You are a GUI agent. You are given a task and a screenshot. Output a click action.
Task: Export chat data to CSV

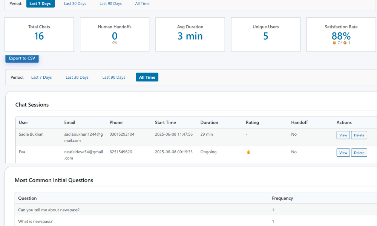click(x=22, y=58)
